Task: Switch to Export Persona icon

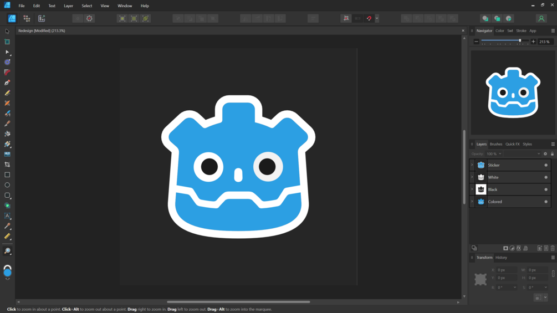Action: tap(42, 18)
